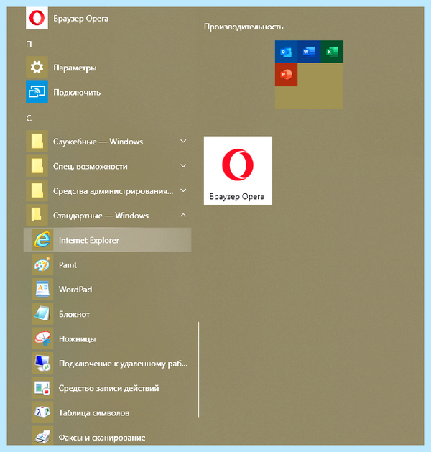Open Факсы и сканирование icon
Image resolution: width=431 pixels, height=452 pixels.
click(42, 436)
